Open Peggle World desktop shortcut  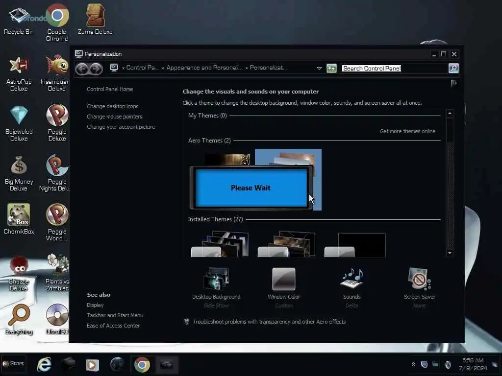[57, 223]
